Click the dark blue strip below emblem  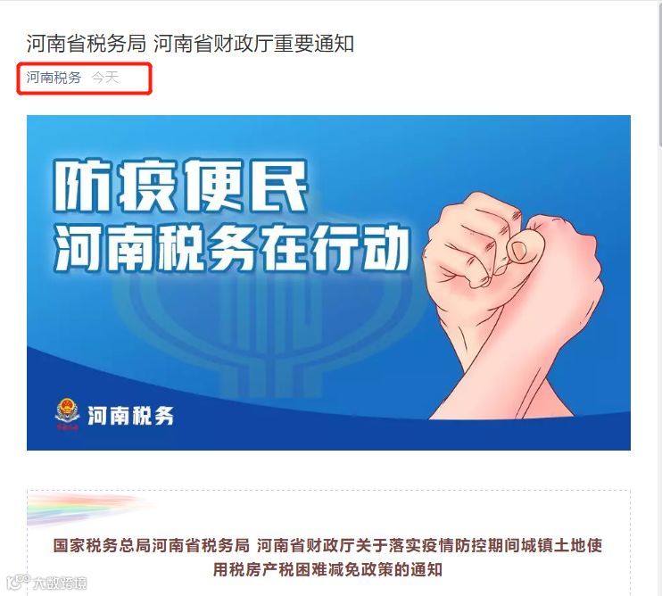point(328,439)
